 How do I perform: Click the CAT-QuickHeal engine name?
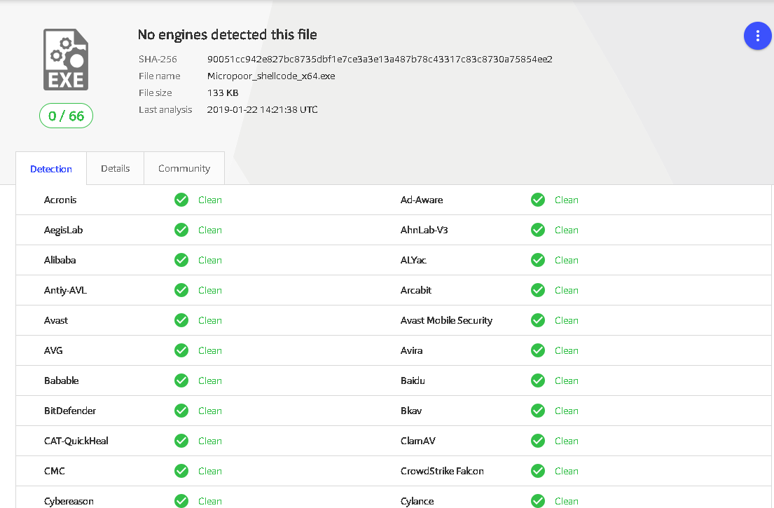tap(76, 441)
